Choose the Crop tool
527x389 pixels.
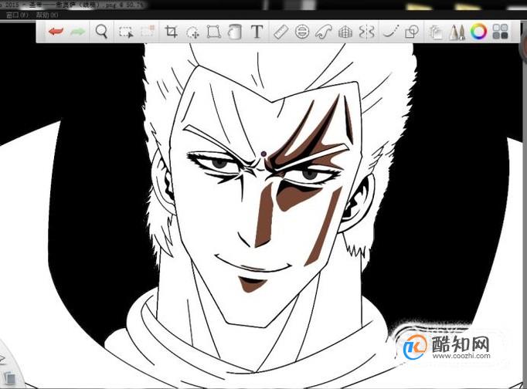[171, 32]
